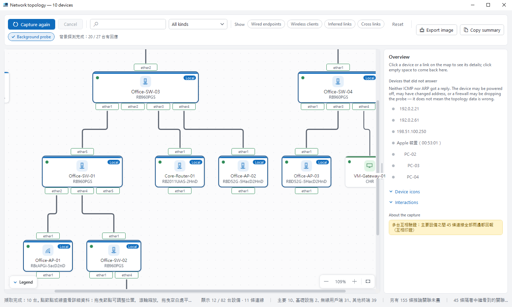Click the Export image button

(436, 30)
